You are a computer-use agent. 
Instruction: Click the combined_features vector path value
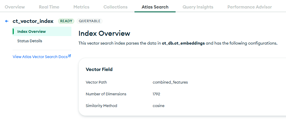pyautogui.click(x=170, y=82)
